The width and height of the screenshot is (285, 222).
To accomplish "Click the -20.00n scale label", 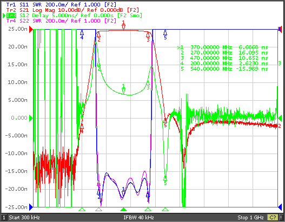I will 16,189.
